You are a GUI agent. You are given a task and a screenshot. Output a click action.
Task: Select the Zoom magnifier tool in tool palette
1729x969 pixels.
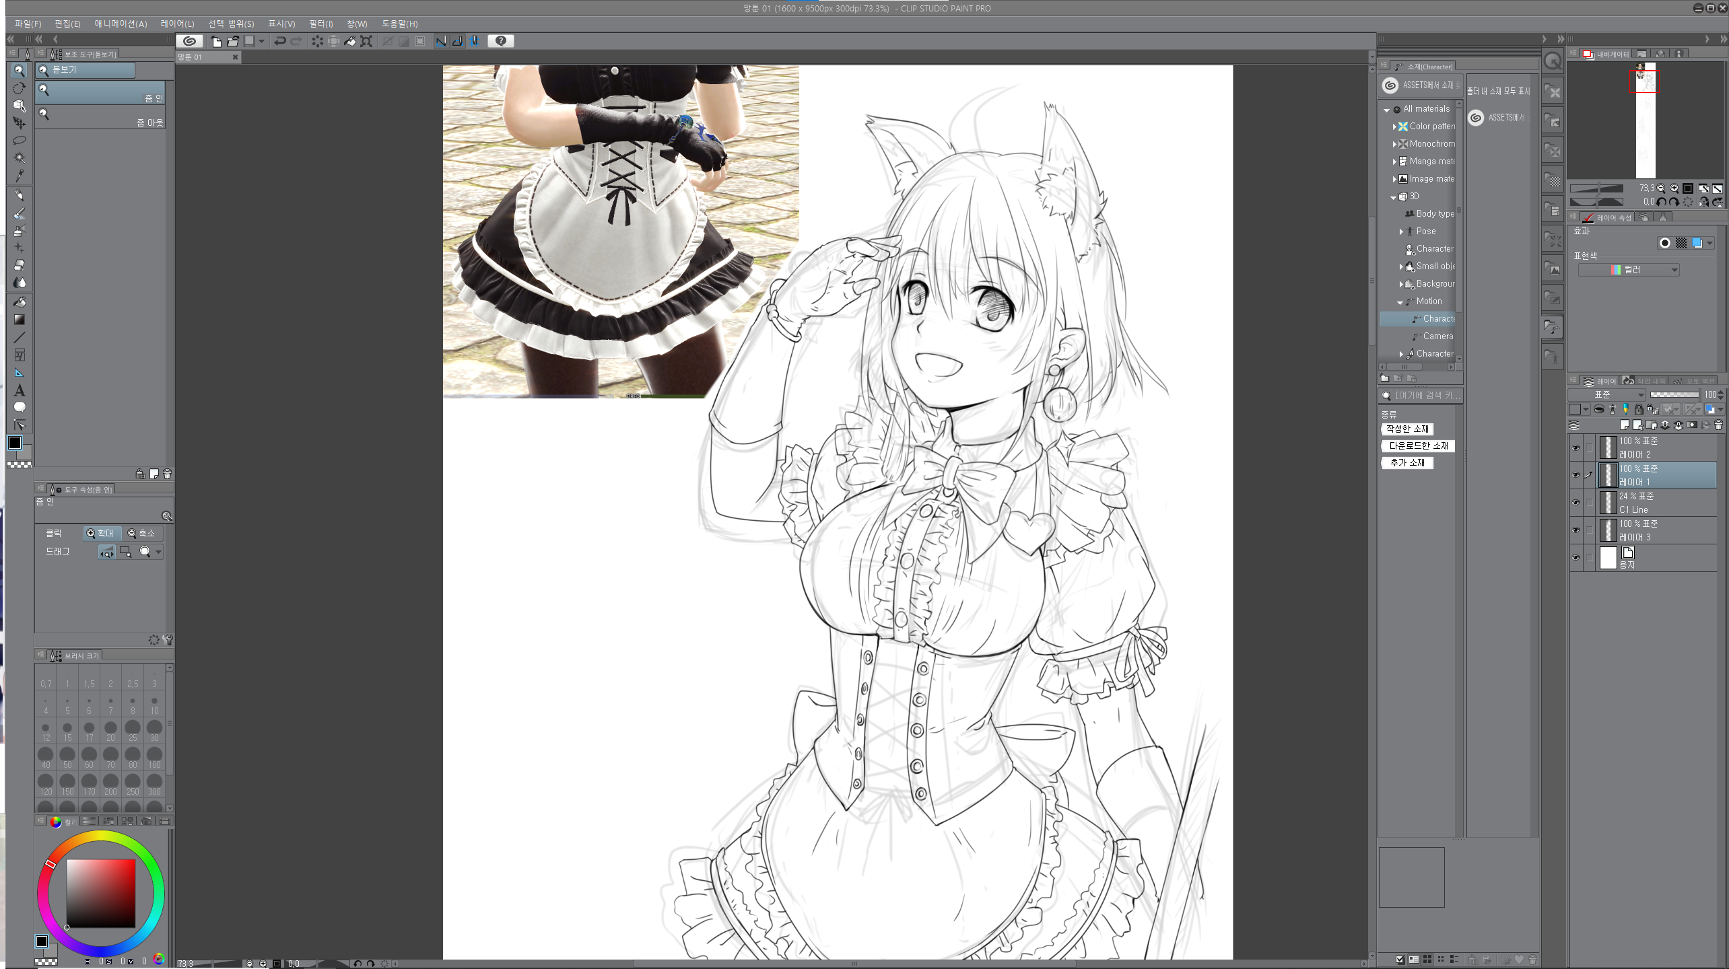(19, 70)
